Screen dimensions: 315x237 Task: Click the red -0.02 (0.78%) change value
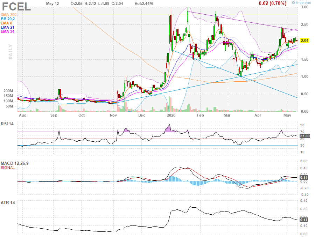[x=271, y=3]
